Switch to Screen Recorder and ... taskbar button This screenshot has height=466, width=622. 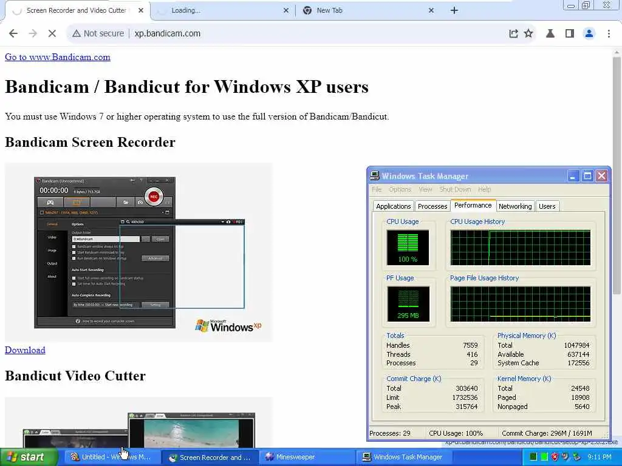click(210, 458)
